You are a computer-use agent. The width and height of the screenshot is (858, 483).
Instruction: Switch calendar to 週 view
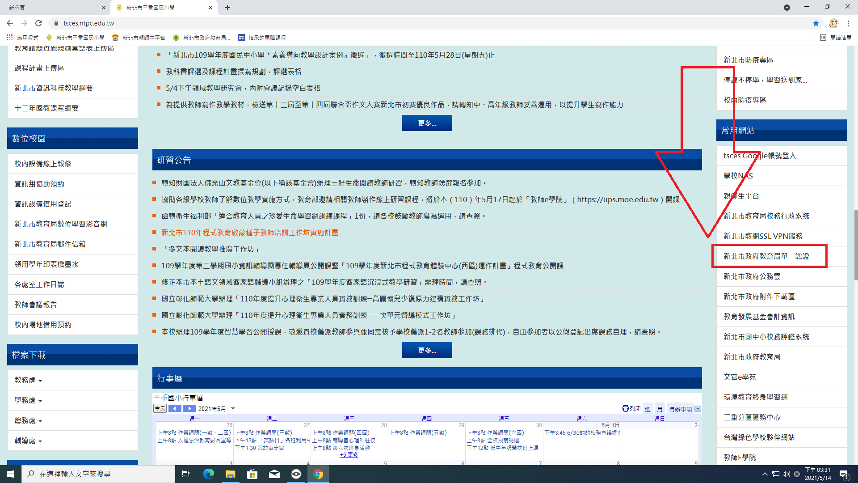coord(648,409)
